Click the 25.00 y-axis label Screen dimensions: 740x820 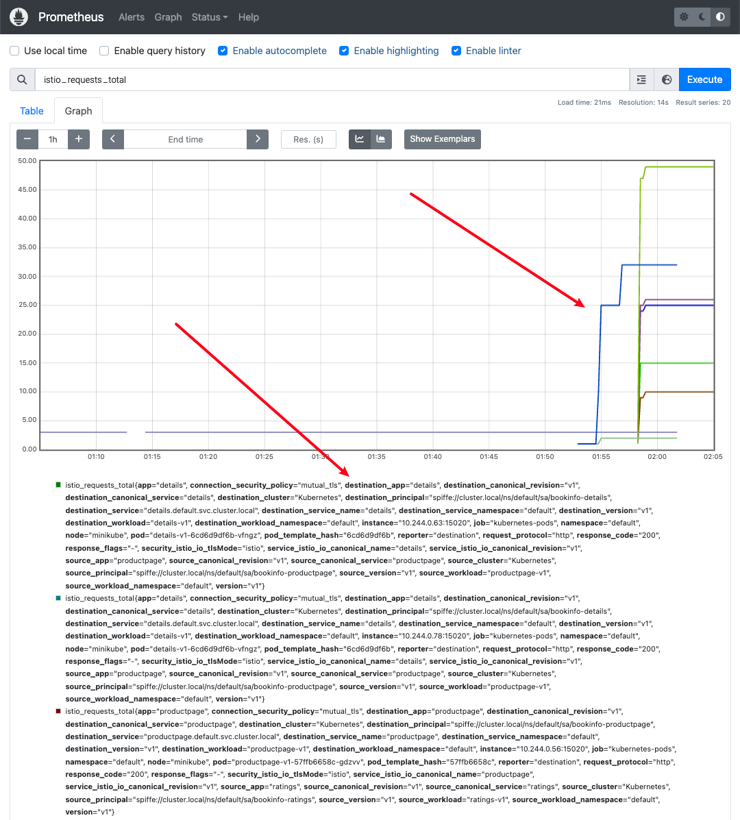(27, 304)
